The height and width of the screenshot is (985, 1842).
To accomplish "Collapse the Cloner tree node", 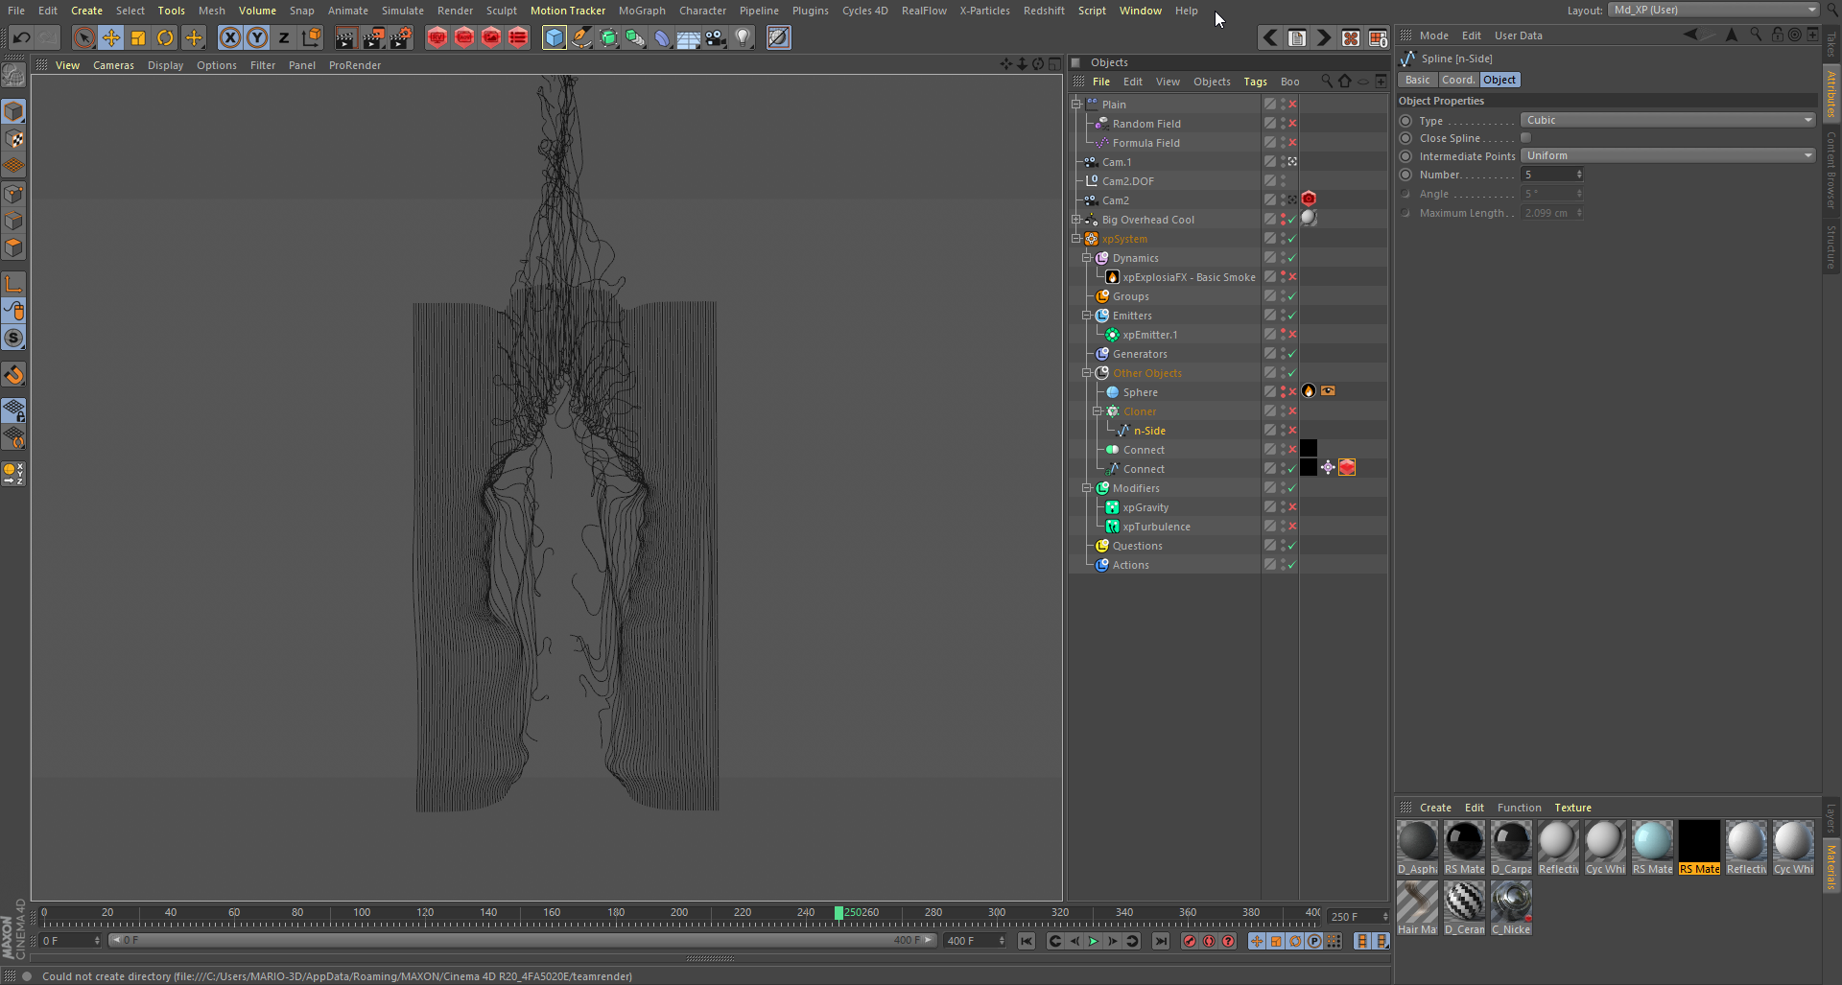I will pyautogui.click(x=1098, y=411).
